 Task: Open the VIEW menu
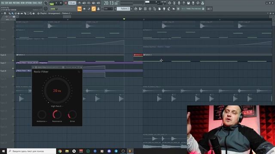click(x=23, y=3)
